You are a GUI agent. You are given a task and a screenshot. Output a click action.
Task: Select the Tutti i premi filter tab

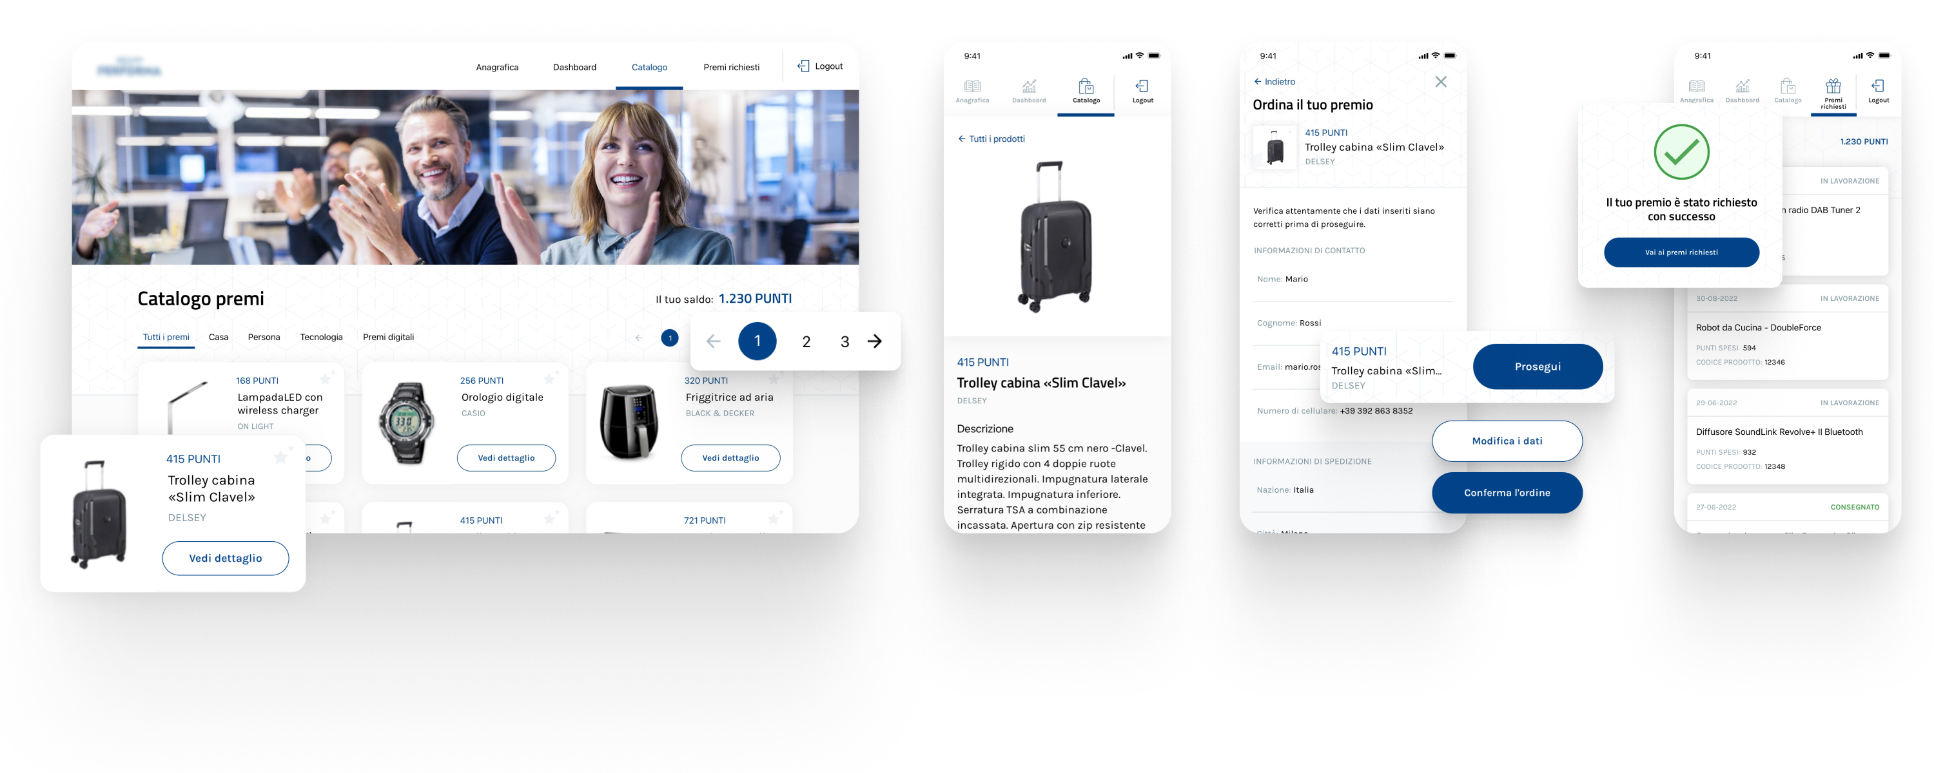164,336
